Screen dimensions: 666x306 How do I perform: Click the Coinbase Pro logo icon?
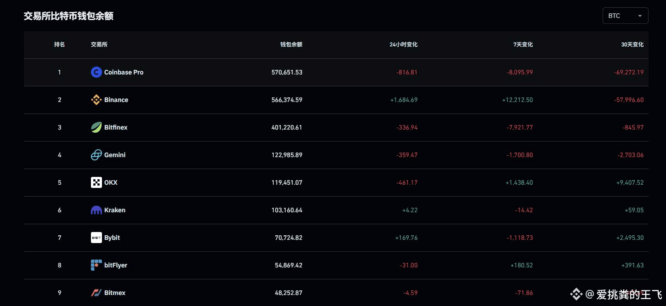click(96, 72)
